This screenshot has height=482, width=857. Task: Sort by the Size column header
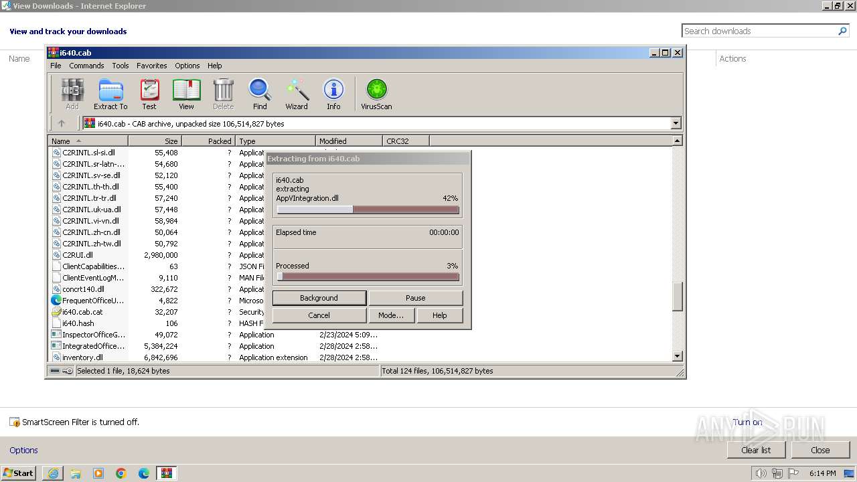[155, 141]
